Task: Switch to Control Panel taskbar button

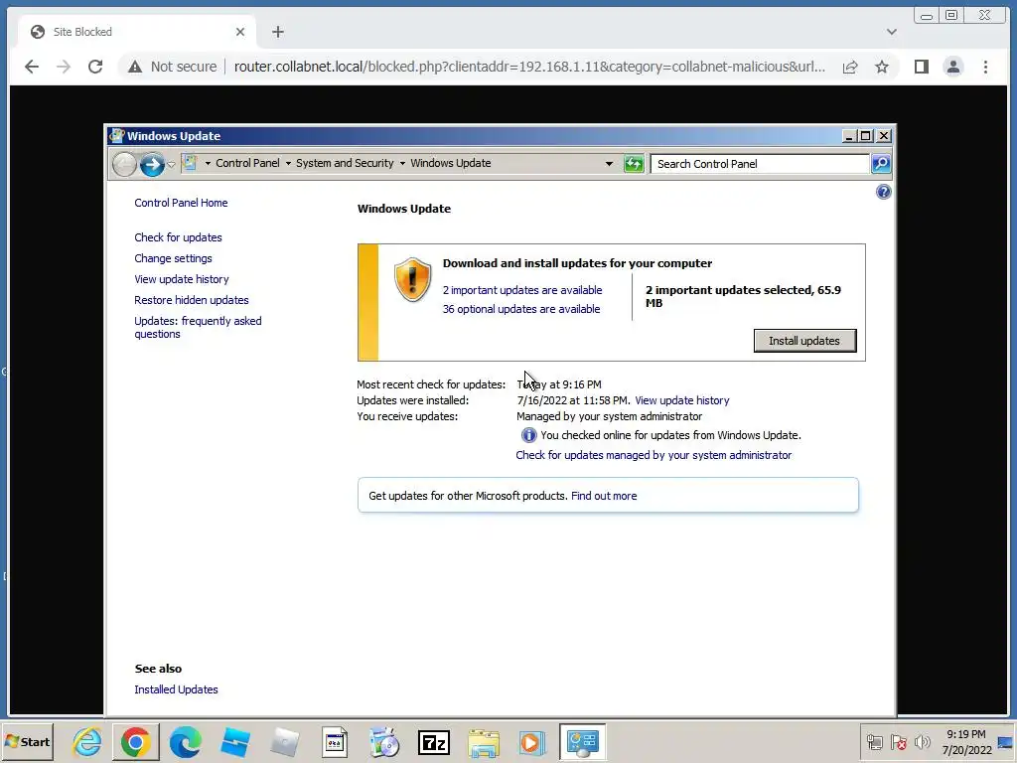Action: [582, 741]
